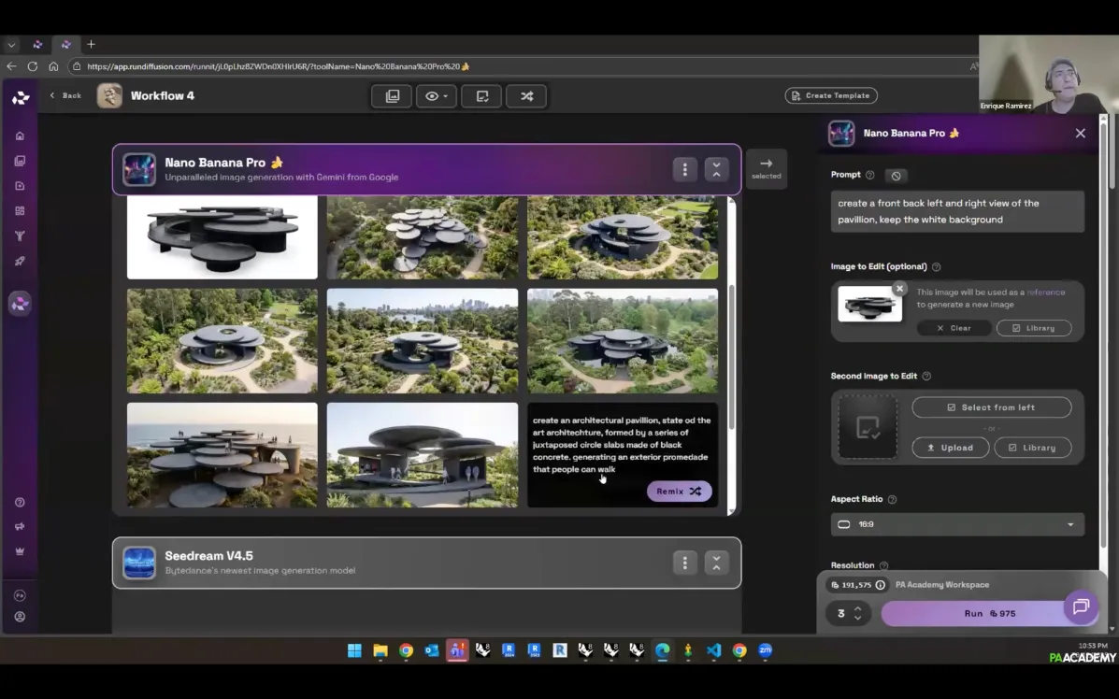The image size is (1119, 699).
Task: Remove the reference image thumbnail
Action: [899, 289]
